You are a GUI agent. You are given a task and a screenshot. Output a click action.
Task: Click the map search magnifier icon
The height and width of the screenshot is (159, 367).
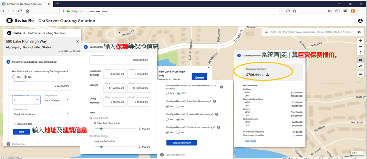[x=266, y=32]
